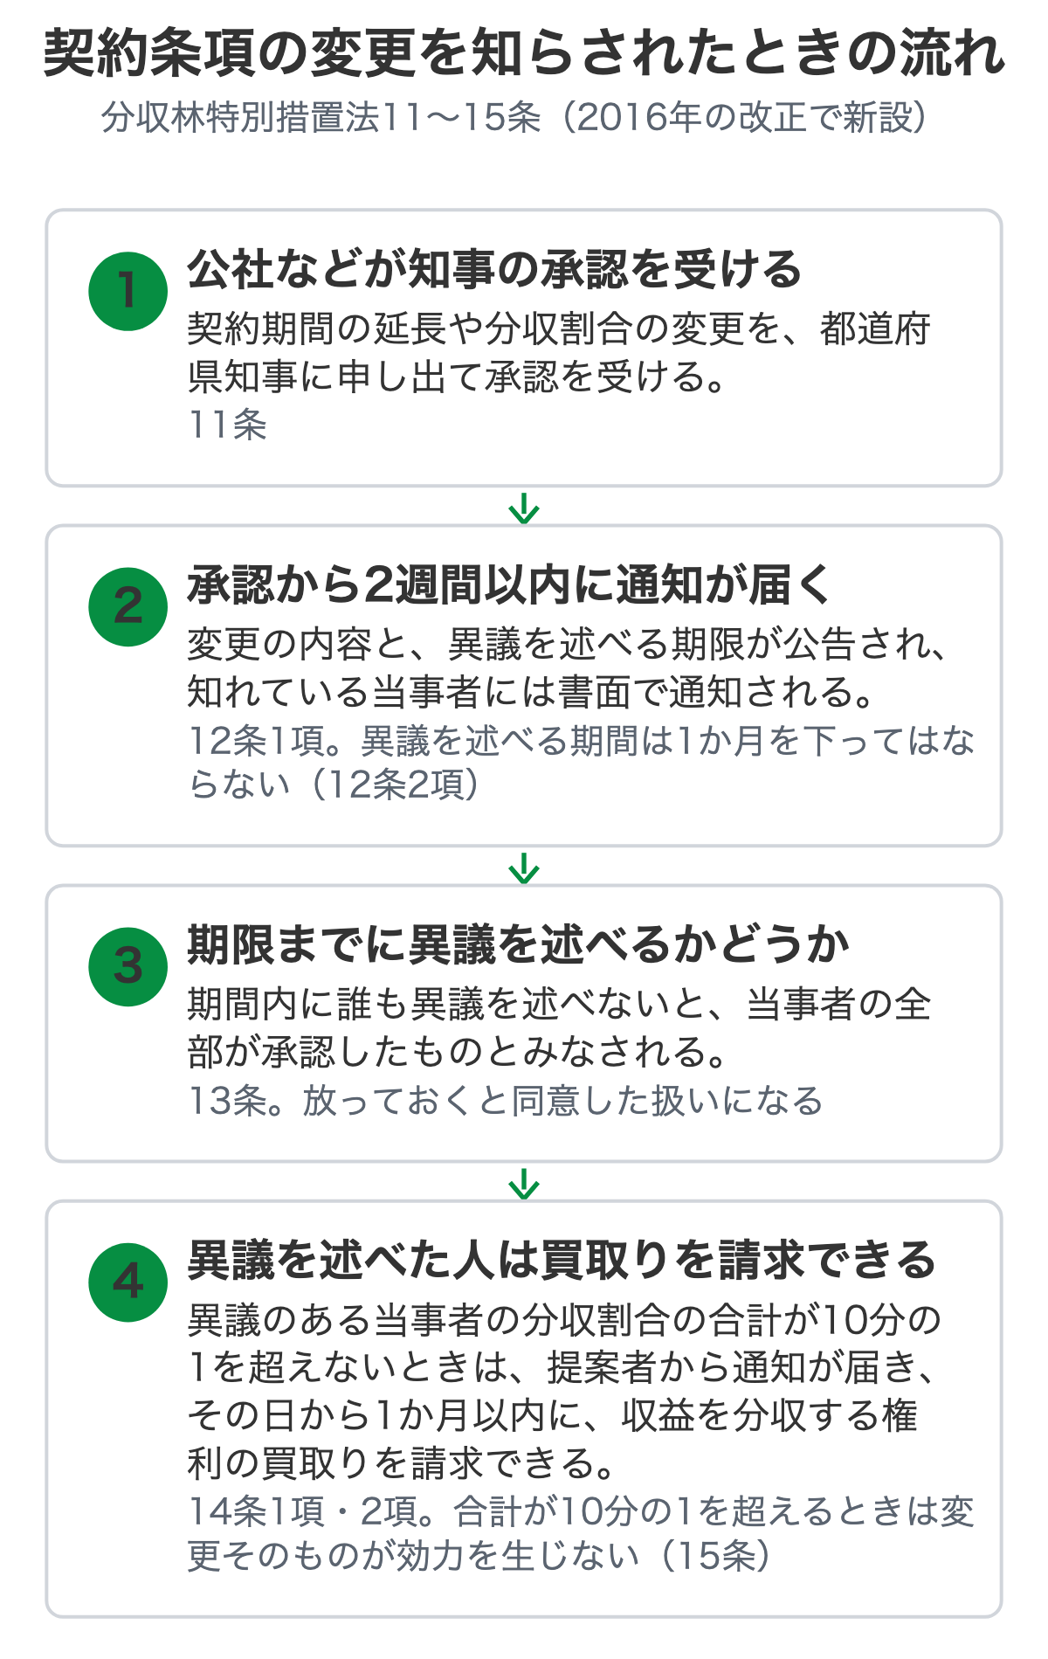Click heading 承認から2週間以内に通知が届く

509,584
